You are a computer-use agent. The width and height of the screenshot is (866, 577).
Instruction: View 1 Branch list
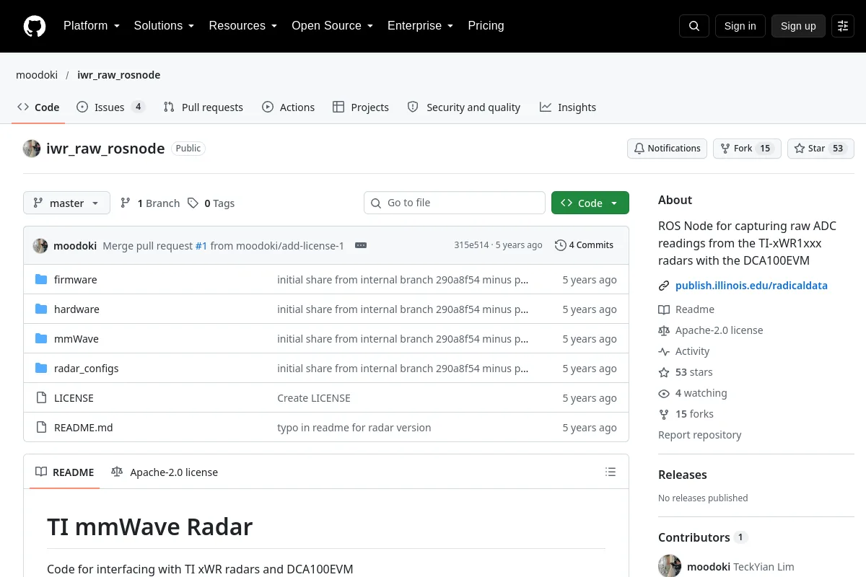click(x=150, y=203)
